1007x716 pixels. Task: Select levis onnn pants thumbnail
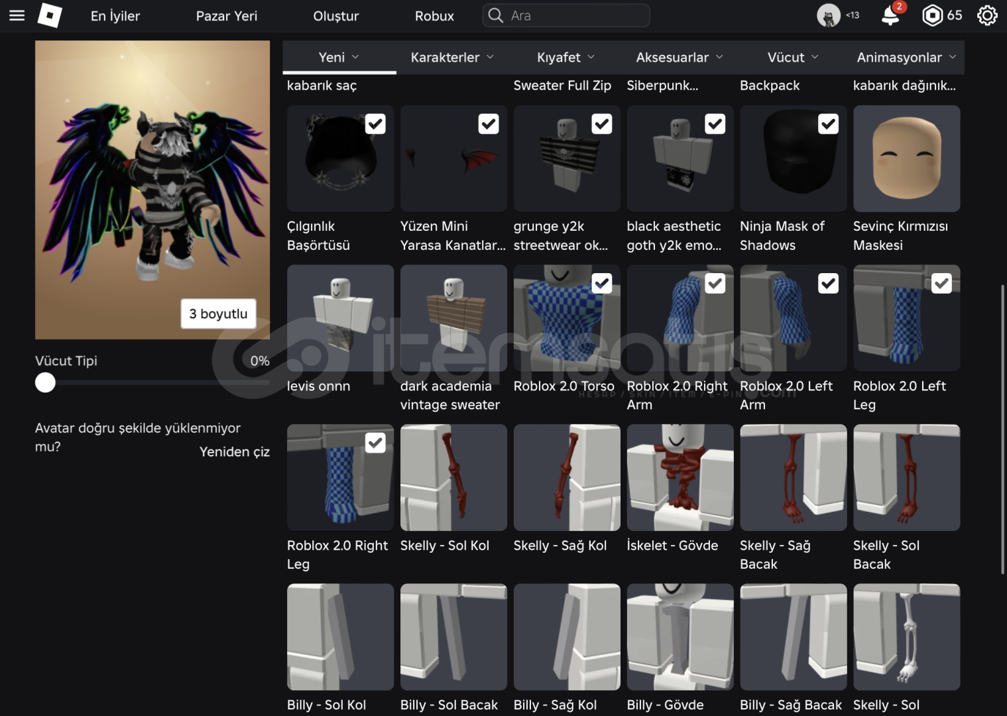(x=340, y=318)
